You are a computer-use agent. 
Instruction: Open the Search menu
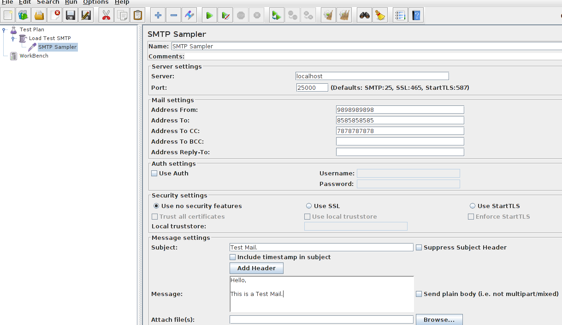click(48, 2)
